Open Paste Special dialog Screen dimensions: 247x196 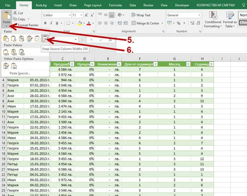[20, 73]
